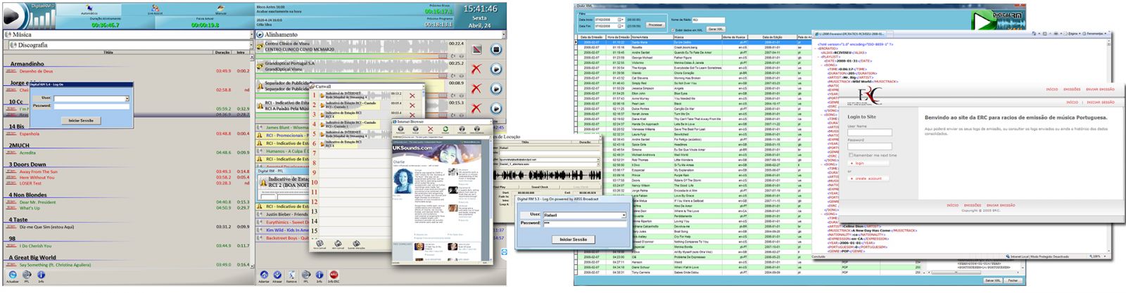
Task: Click the Actualizar icon at bottom
Action: click(x=11, y=275)
